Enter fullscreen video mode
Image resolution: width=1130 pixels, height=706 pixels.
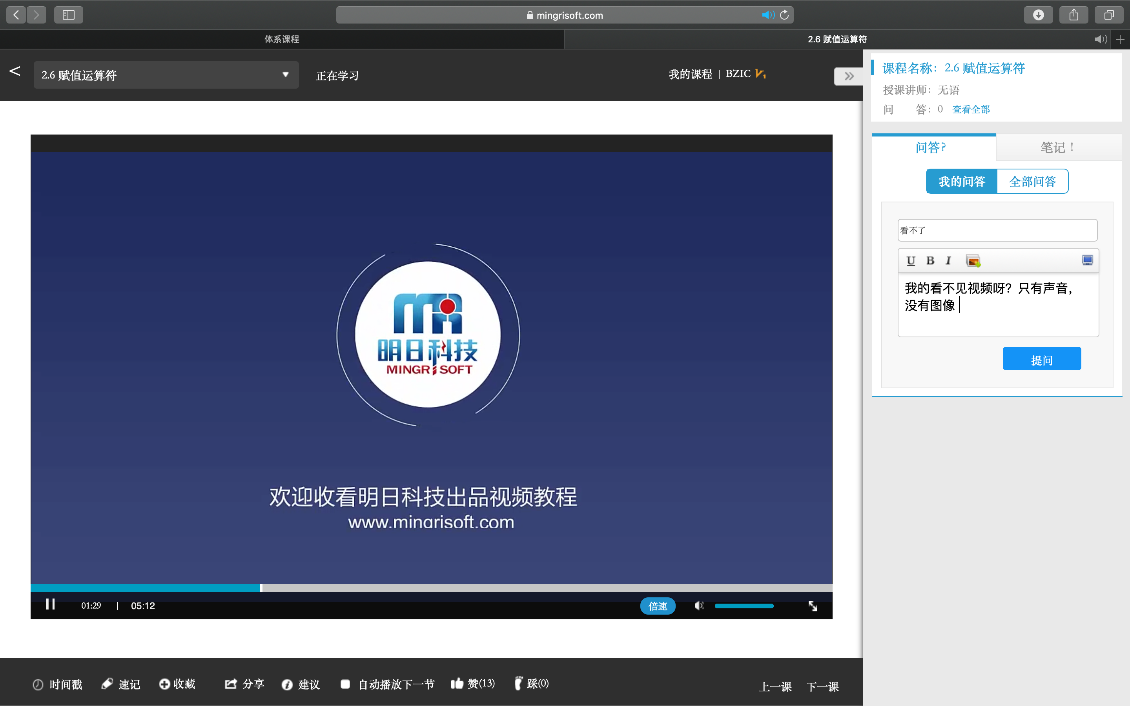pyautogui.click(x=813, y=606)
